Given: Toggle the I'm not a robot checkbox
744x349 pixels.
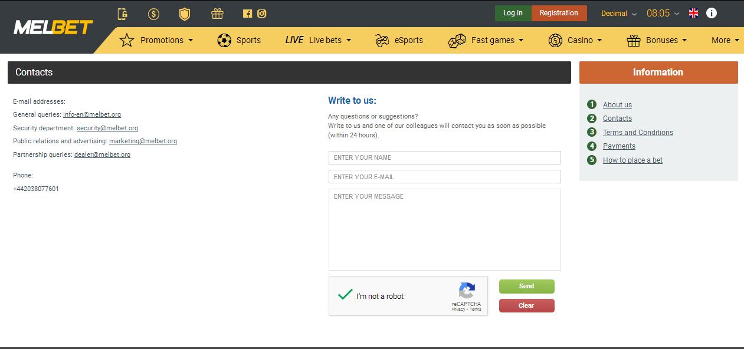Looking at the screenshot, I should pyautogui.click(x=345, y=295).
